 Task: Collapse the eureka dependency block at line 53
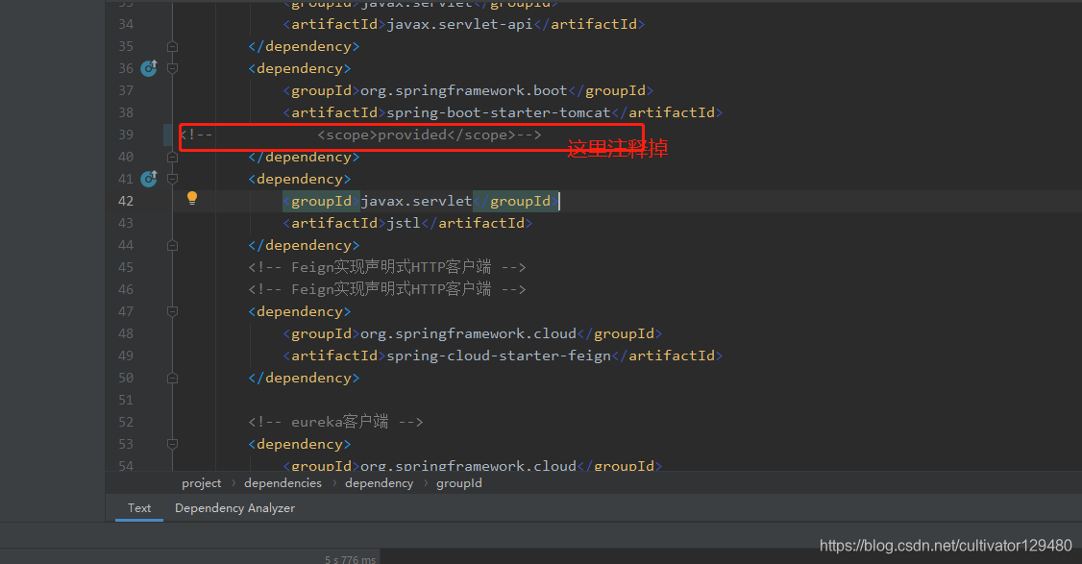click(x=173, y=443)
